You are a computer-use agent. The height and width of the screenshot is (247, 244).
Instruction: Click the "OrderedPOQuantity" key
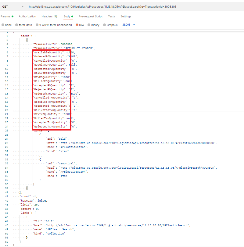[x=48, y=56]
